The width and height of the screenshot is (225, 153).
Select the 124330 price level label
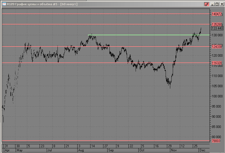pyautogui.click(x=217, y=47)
